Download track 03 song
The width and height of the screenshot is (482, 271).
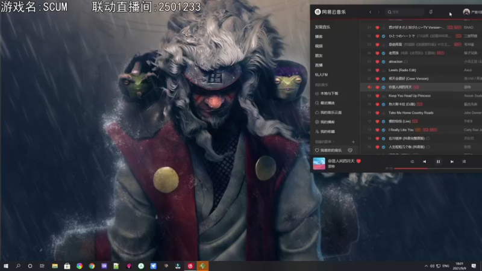[384, 45]
